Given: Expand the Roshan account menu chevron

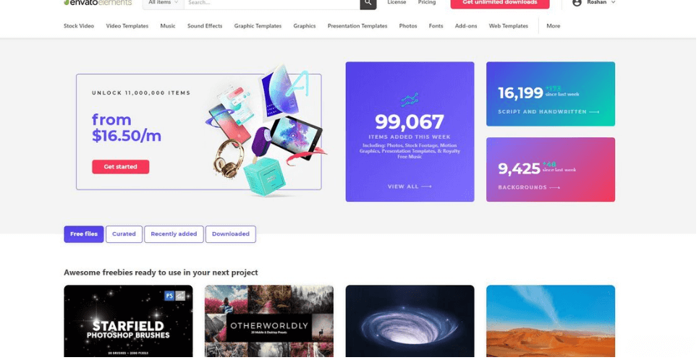Looking at the screenshot, I should coord(613,3).
